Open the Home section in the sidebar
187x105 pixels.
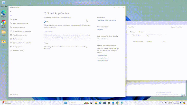(15, 19)
